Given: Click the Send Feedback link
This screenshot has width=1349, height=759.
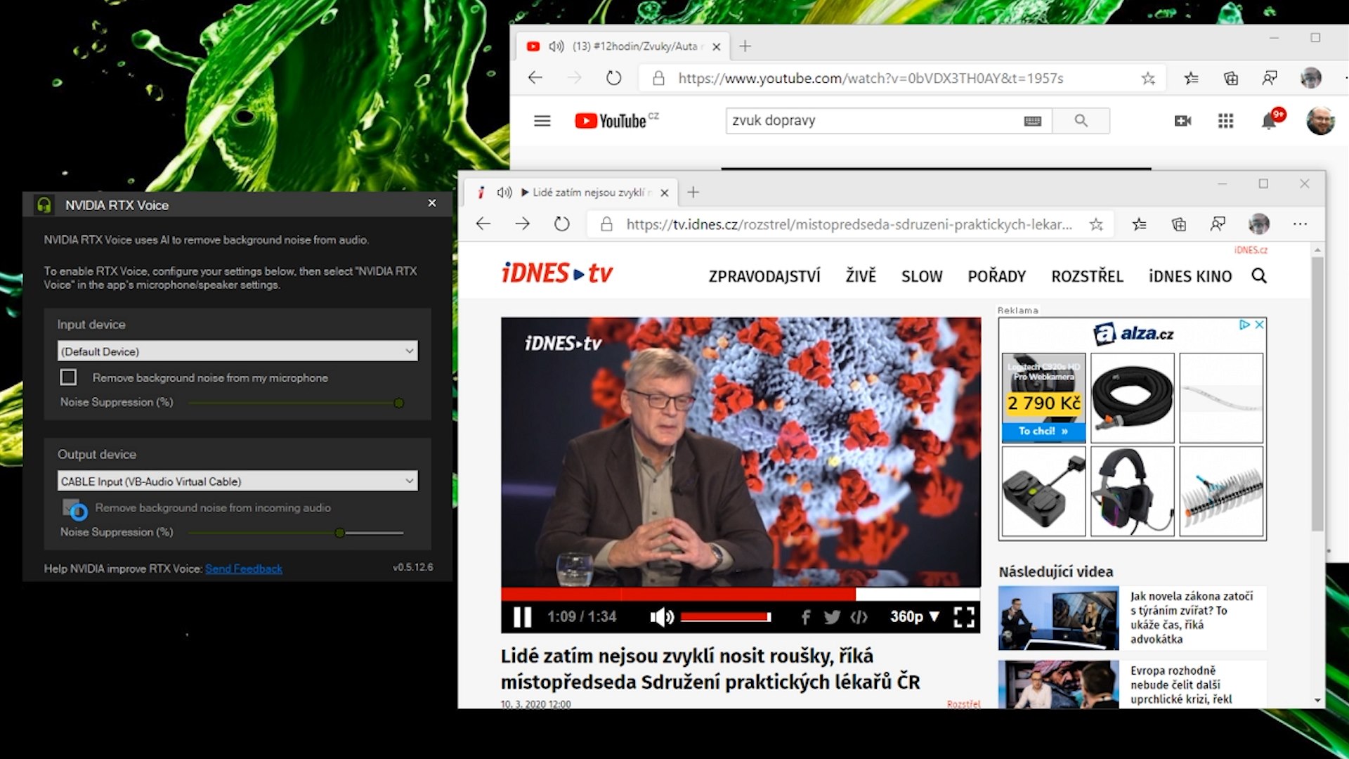Looking at the screenshot, I should point(243,569).
